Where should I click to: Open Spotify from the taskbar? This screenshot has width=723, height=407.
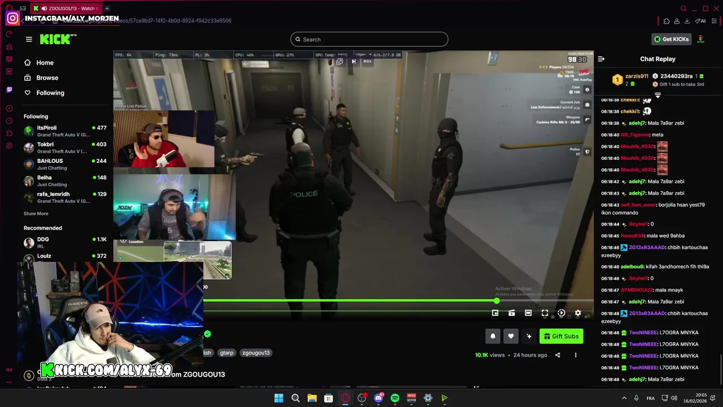395,398
